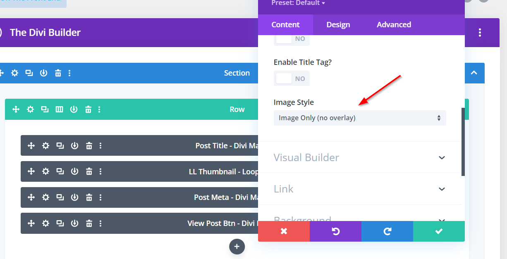The height and width of the screenshot is (259, 507).
Task: Disable the Row using power icon
Action: coord(74,109)
